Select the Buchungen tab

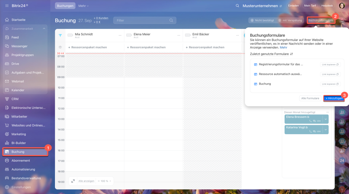pos(65,6)
